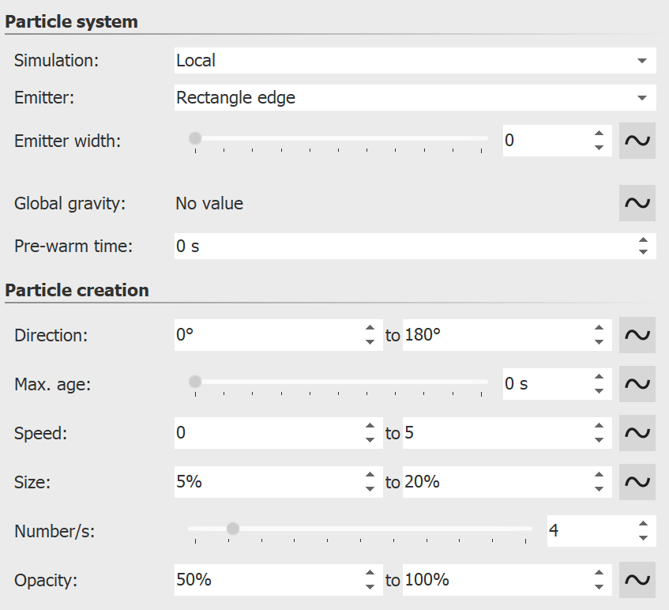Viewport: 669px width, 610px height.
Task: Open the Simulation dropdown showing Local
Action: pos(414,60)
